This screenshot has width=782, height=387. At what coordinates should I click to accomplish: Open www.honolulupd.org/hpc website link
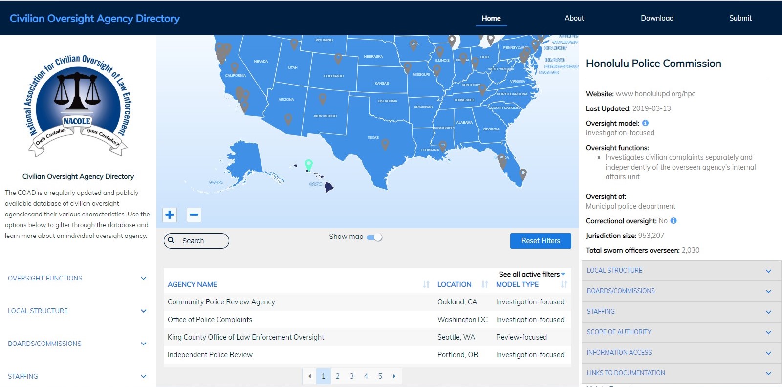(655, 94)
